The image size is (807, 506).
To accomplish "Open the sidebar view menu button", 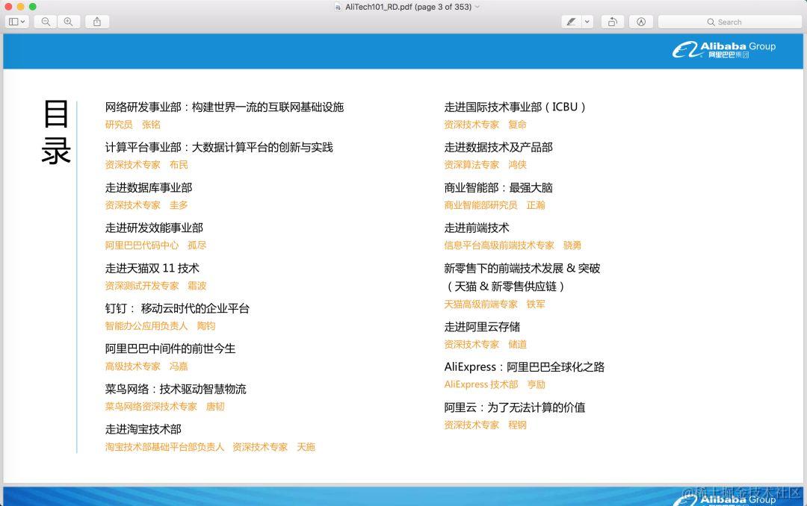I will click(x=16, y=22).
